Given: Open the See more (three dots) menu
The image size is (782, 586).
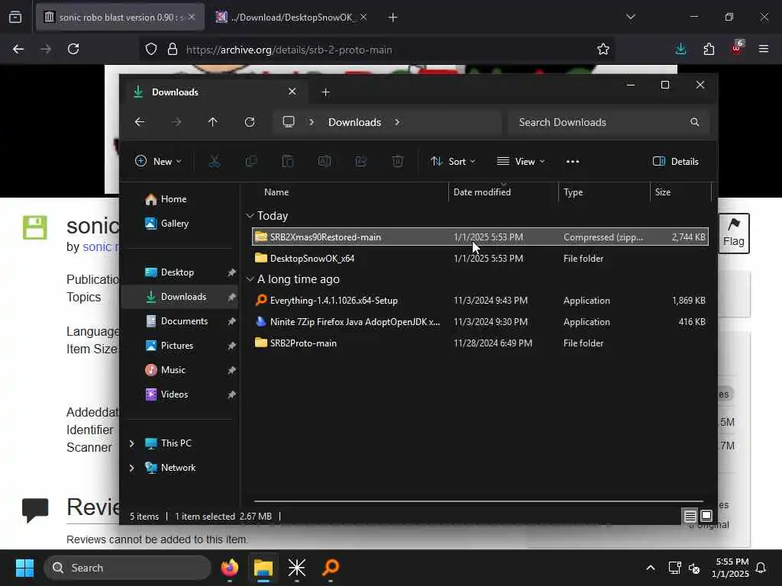Looking at the screenshot, I should (x=573, y=162).
